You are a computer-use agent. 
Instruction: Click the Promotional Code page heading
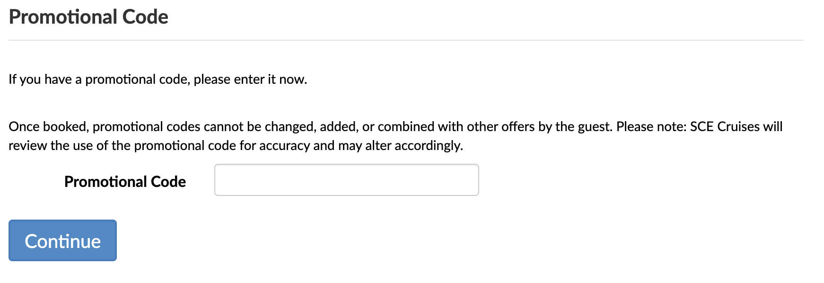click(88, 17)
